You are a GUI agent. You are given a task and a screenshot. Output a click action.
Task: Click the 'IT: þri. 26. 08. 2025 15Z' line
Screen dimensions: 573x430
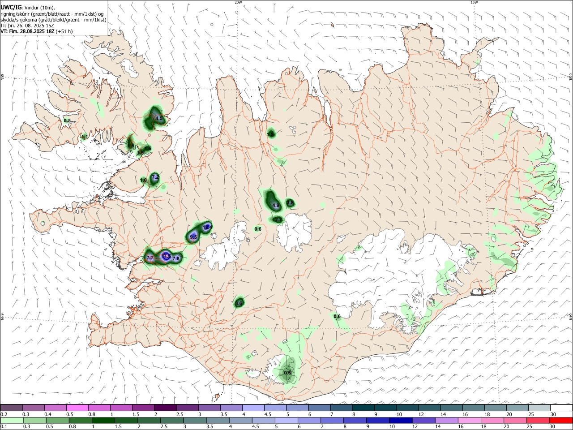click(27, 26)
